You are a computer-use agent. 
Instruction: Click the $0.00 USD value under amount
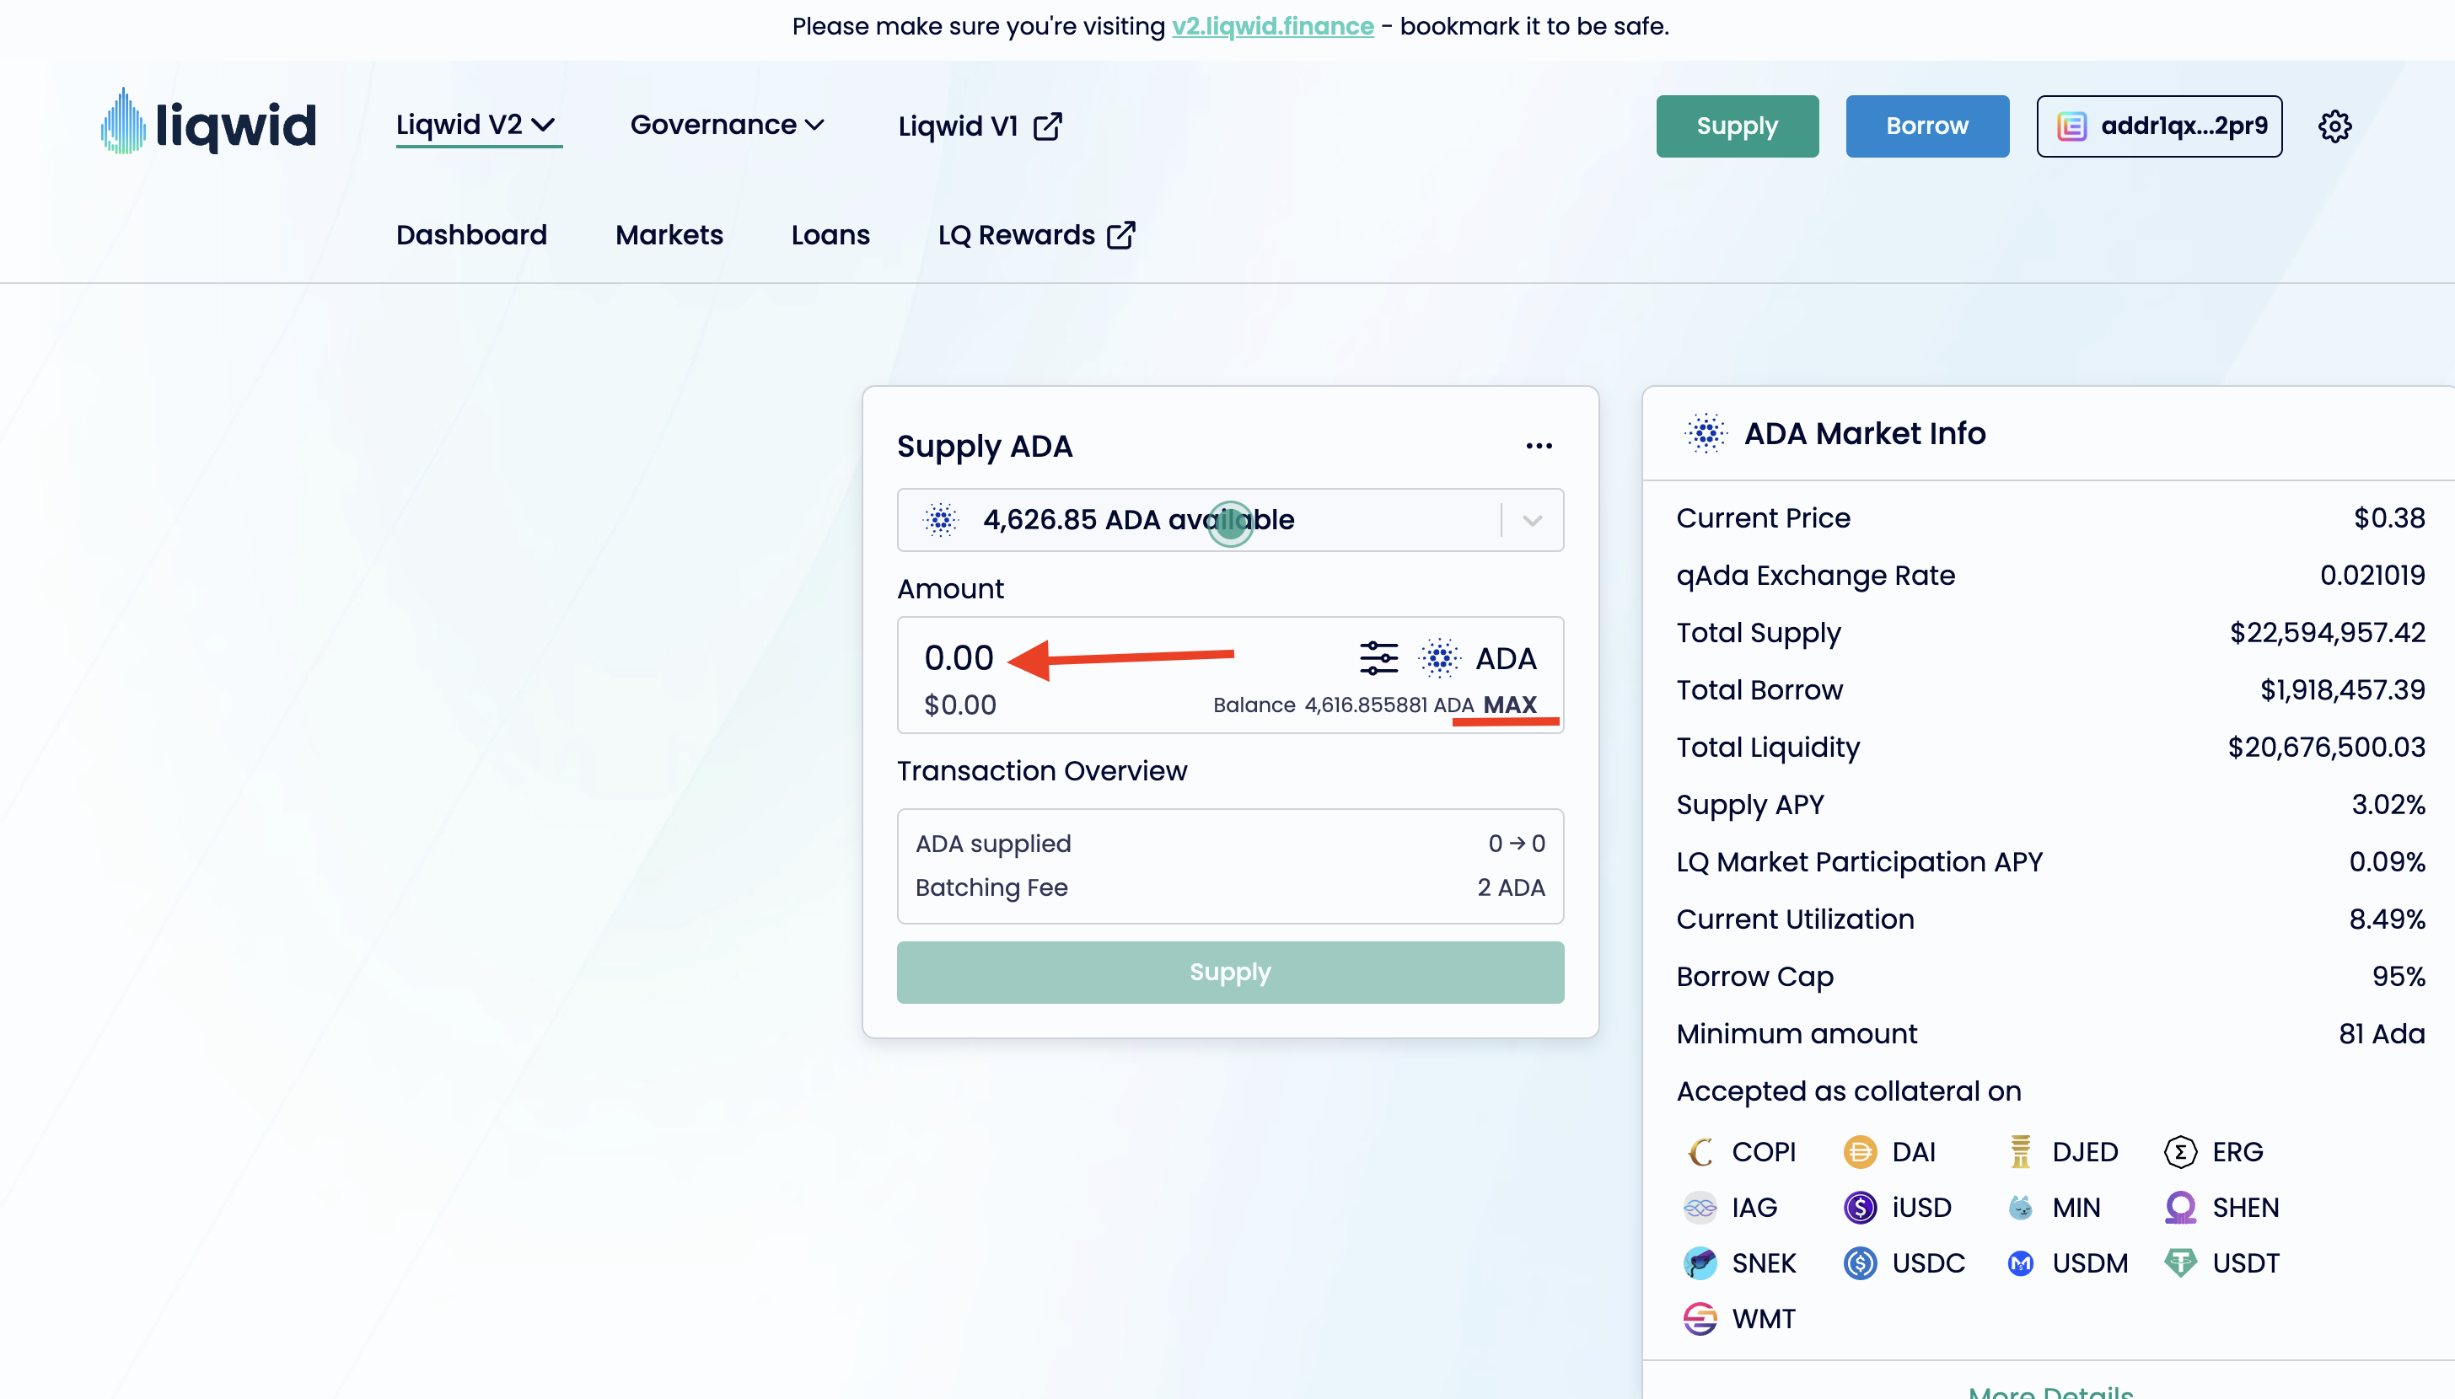tap(960, 705)
